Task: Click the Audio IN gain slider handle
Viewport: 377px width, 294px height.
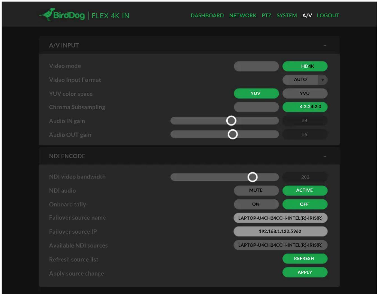Action: coord(231,121)
